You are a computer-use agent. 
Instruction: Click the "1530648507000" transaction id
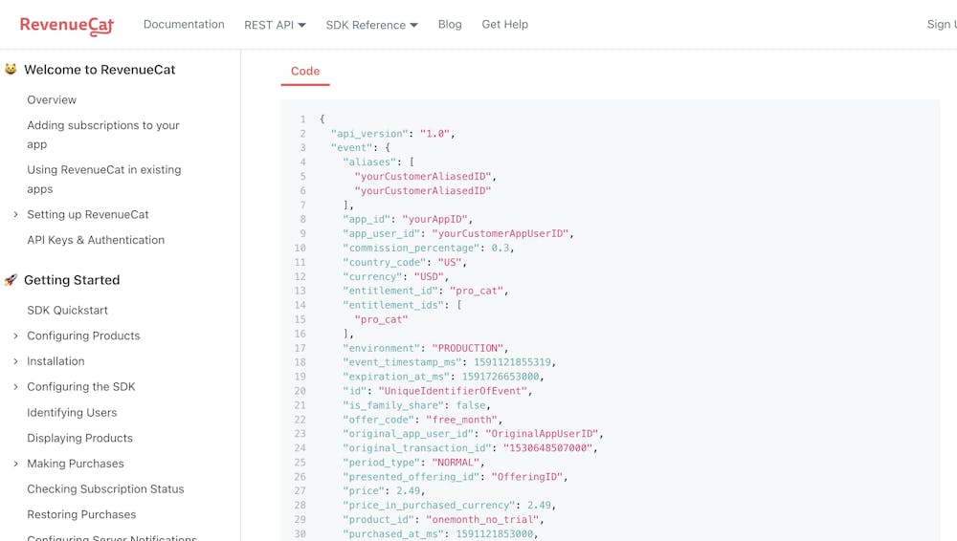coord(548,447)
